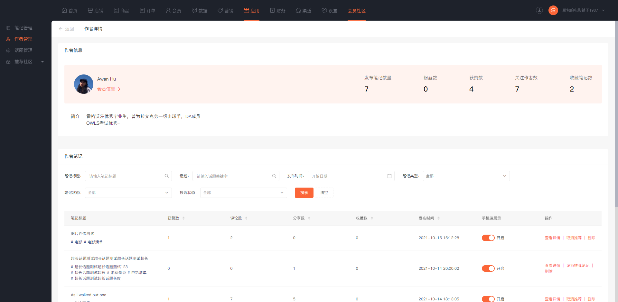Click the orange 搜索 button
The width and height of the screenshot is (618, 302).
[304, 193]
